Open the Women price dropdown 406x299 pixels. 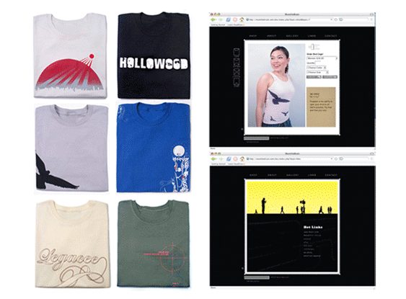pos(322,58)
